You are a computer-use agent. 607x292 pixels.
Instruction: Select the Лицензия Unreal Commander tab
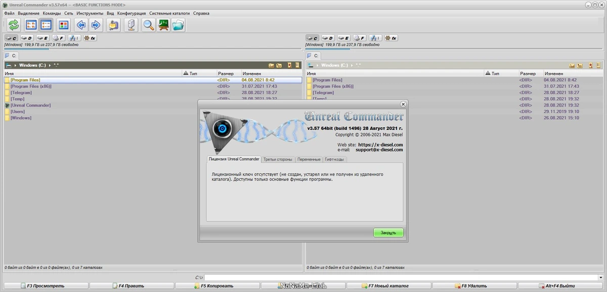click(x=234, y=159)
